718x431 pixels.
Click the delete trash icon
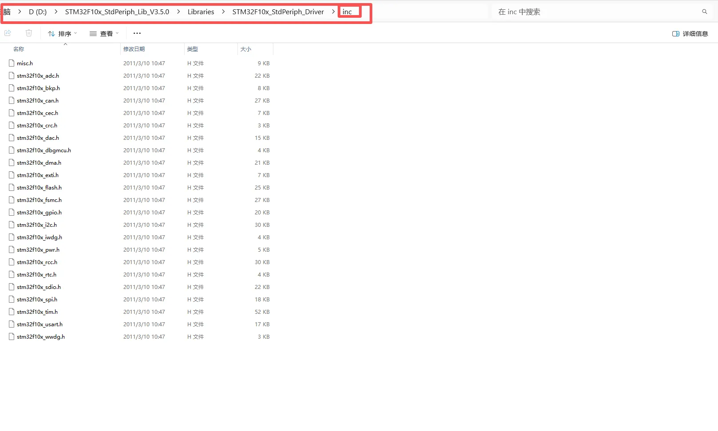tap(29, 33)
